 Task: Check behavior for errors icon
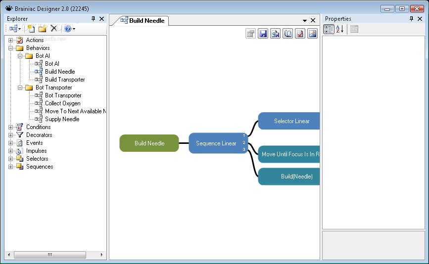[x=300, y=34]
